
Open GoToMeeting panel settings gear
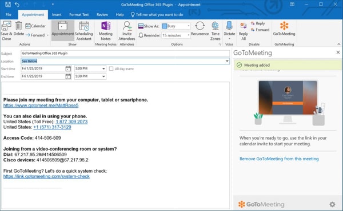(x=332, y=205)
